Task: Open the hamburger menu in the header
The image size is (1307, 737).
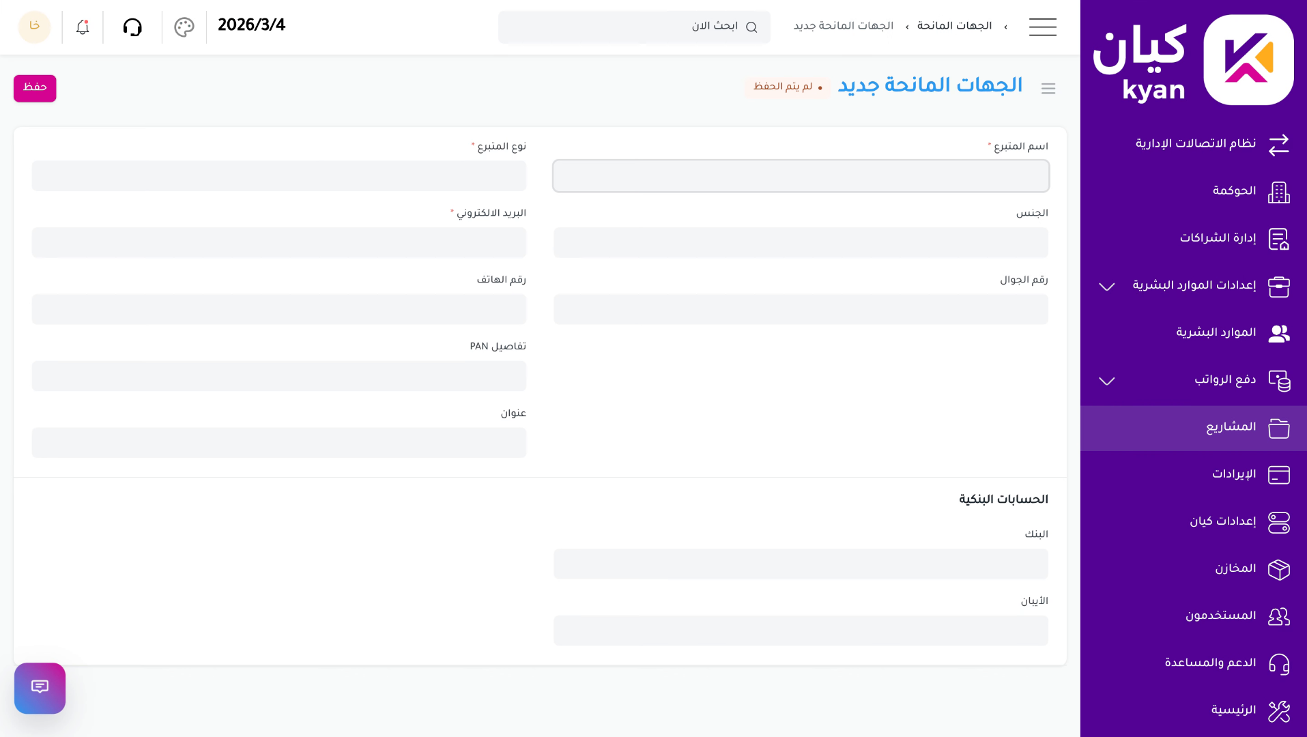Action: (1042, 27)
